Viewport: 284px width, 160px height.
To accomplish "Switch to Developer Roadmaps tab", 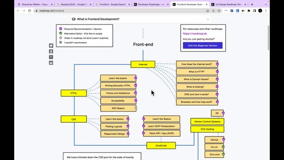I will pos(151,4).
